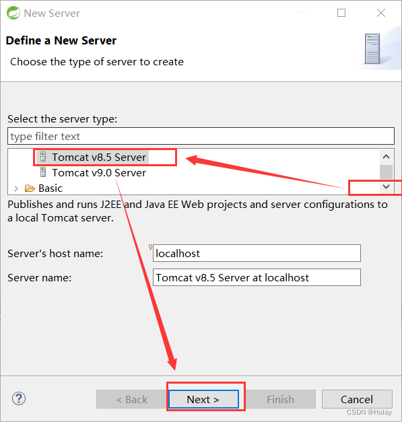The image size is (402, 422).
Task: Click the server list scroll down arrow
Action: coord(386,186)
